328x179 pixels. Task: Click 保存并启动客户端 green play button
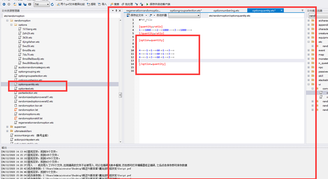click(x=158, y=4)
